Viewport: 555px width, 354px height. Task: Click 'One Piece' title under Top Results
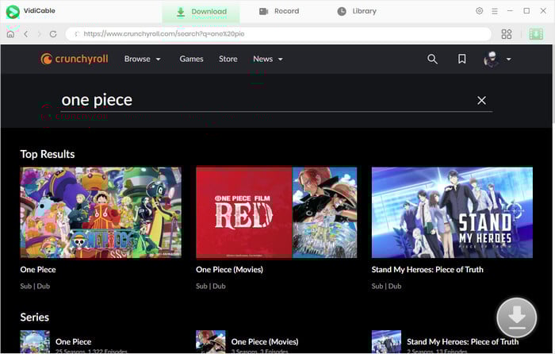pos(38,270)
